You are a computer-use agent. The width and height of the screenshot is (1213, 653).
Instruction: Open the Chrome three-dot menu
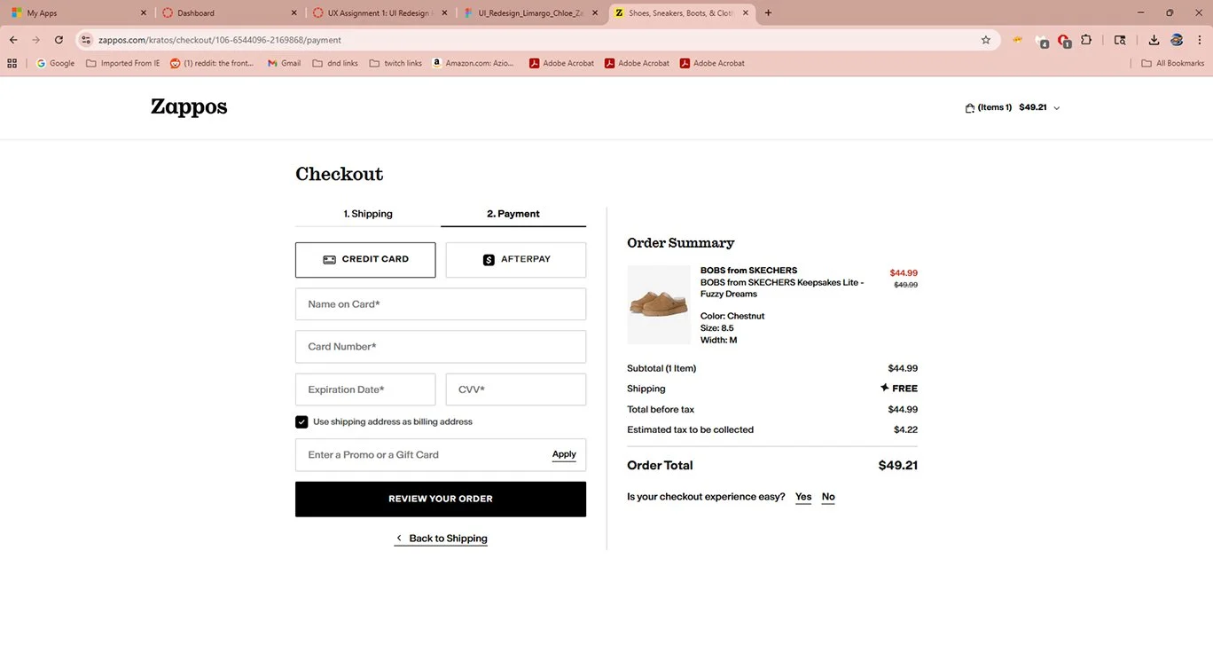[x=1200, y=40]
